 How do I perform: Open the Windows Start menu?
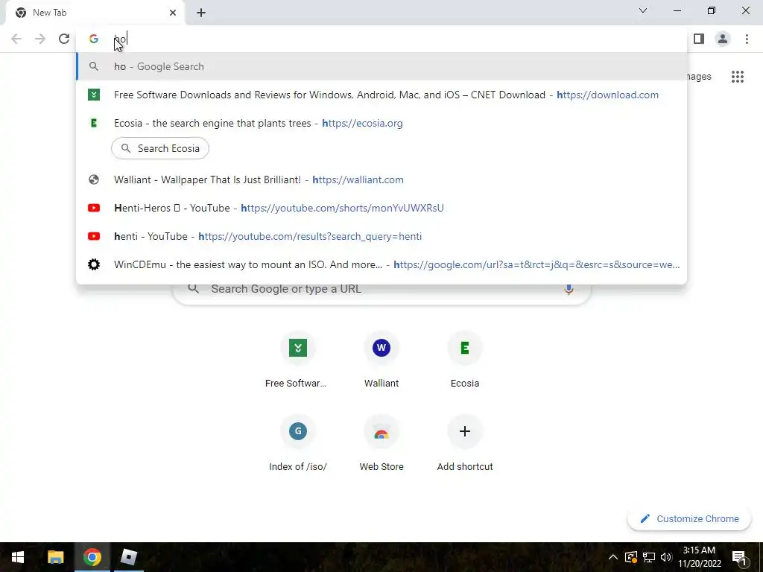18,557
